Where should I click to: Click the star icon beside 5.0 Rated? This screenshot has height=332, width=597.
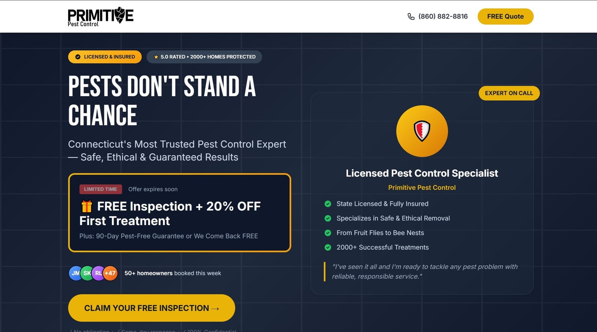pyautogui.click(x=156, y=57)
